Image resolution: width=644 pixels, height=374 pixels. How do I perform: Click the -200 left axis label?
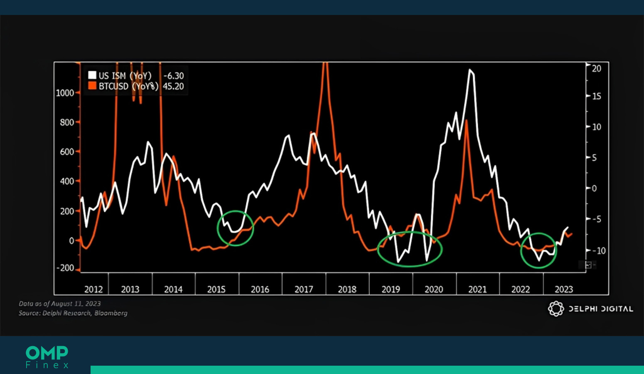(65, 268)
